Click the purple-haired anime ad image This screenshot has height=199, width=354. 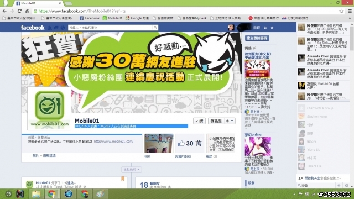click(258, 146)
